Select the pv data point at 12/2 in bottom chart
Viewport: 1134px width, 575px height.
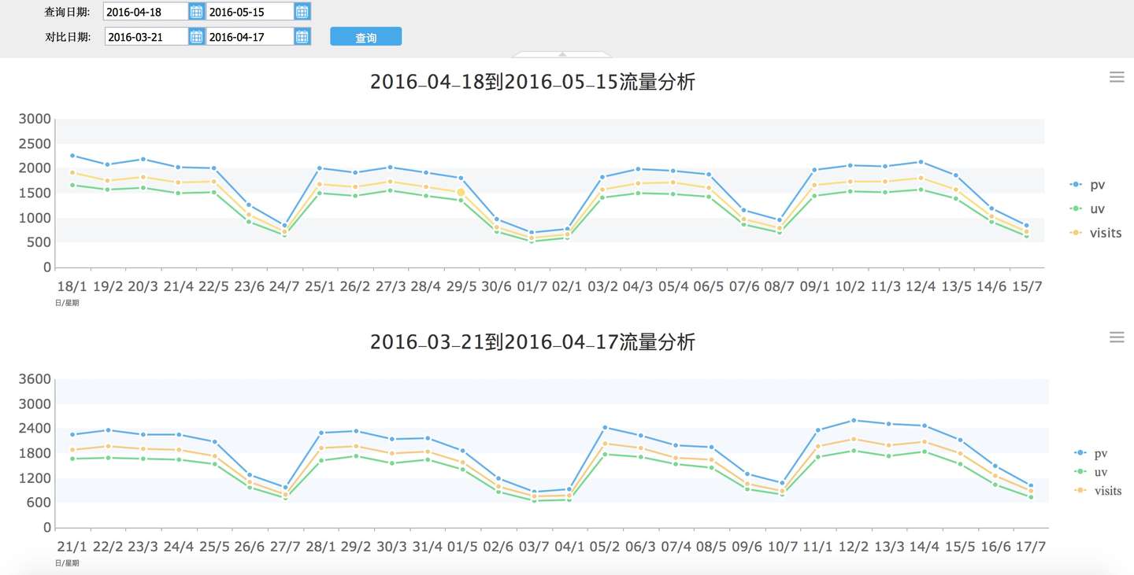click(854, 420)
